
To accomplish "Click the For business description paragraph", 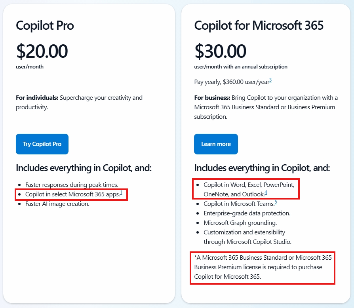I will 266,107.
